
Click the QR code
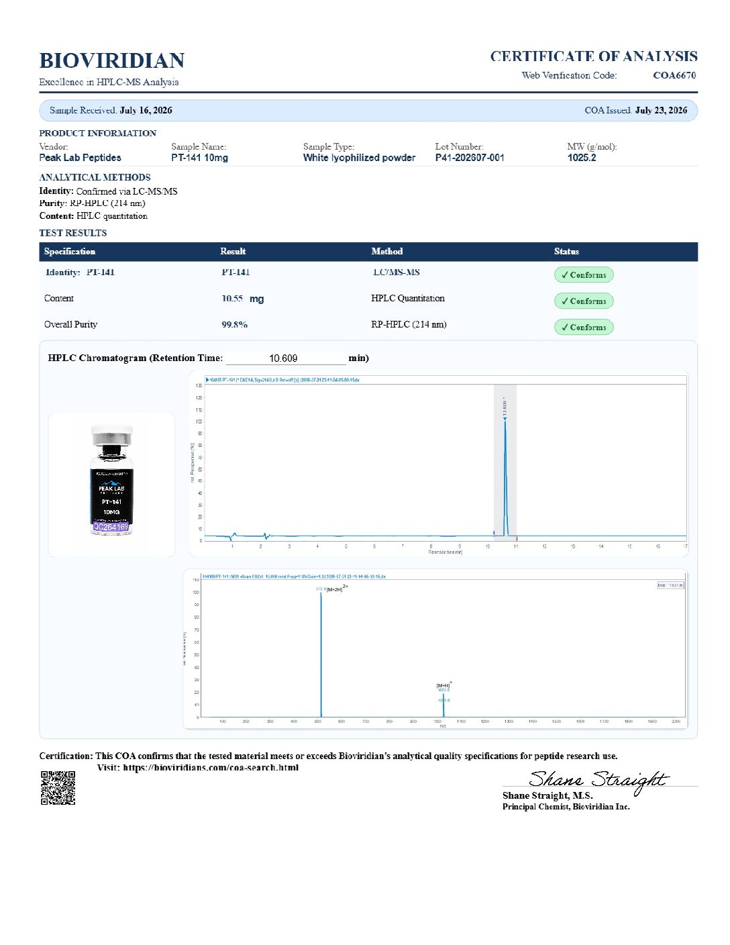(x=58, y=788)
